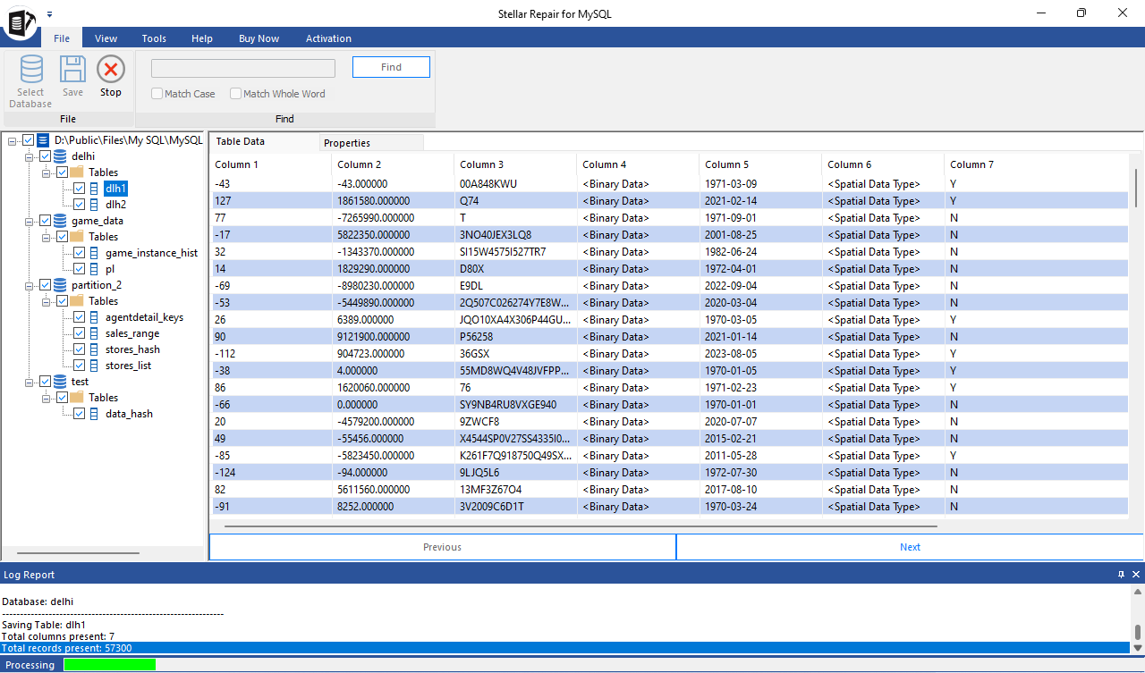Collapse the partition_2 database node

[x=30, y=285]
